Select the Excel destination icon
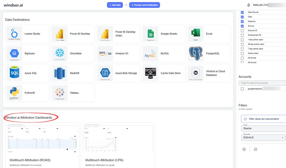Viewport: 286px width, 168px height. [x=196, y=34]
